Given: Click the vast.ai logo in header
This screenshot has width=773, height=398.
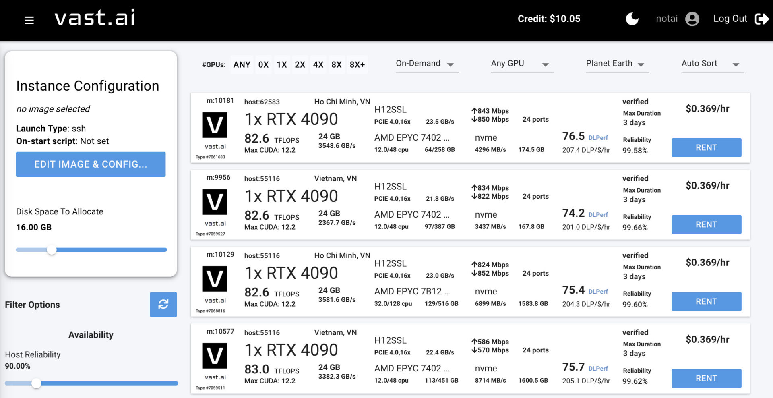Looking at the screenshot, I should click(x=95, y=18).
